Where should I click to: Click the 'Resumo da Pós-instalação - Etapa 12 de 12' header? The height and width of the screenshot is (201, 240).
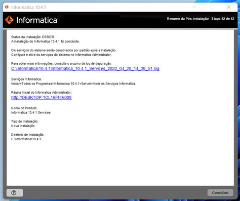201,19
